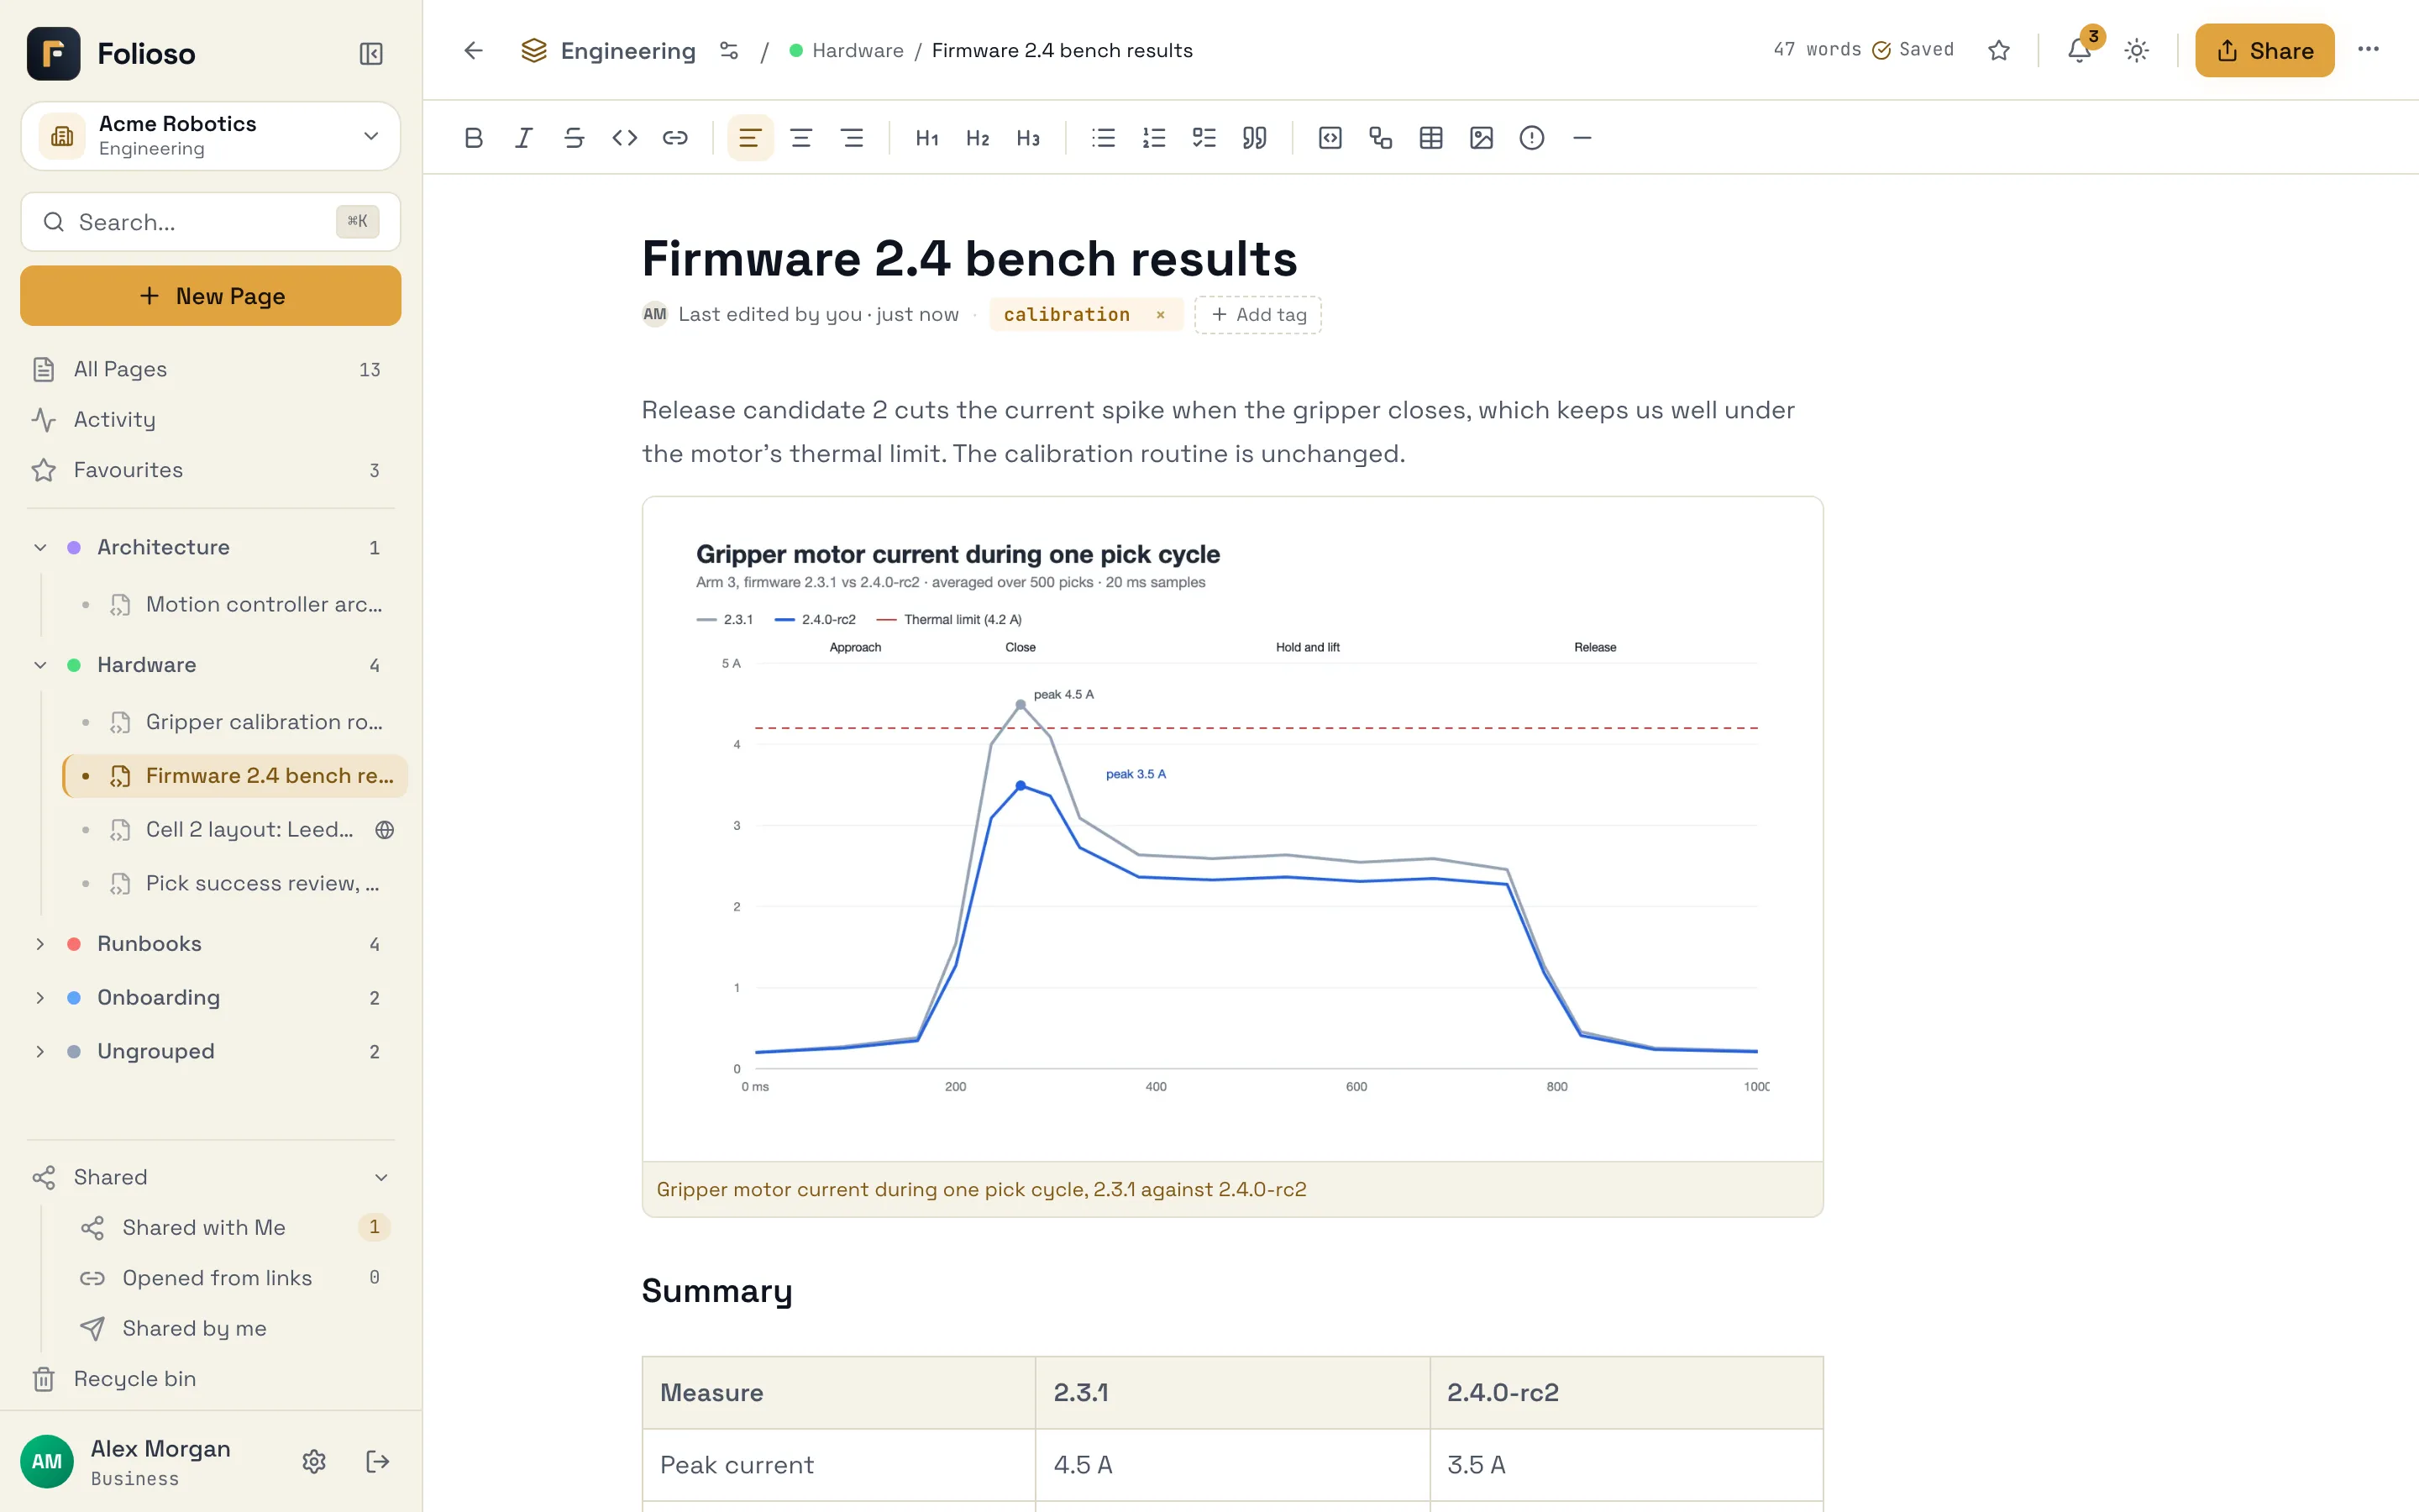Apply Heading 2 style
Screen dimensions: 2419x1512
[x=978, y=138]
